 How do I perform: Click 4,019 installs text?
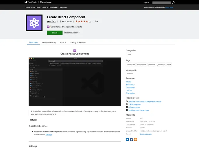[67, 21]
